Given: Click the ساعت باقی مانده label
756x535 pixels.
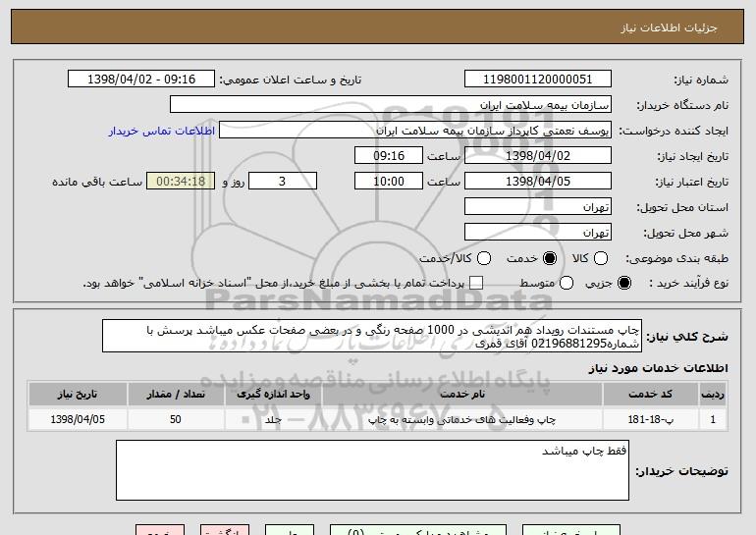Looking at the screenshot, I should click(x=97, y=182).
